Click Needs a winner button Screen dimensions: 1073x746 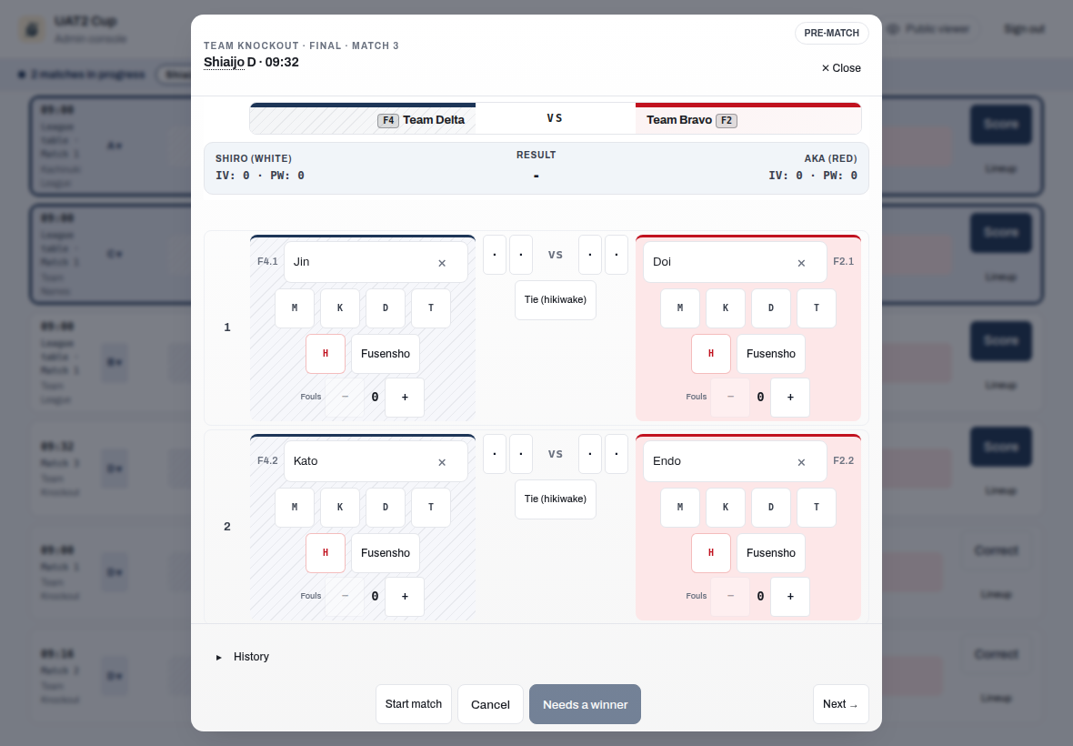tap(585, 704)
